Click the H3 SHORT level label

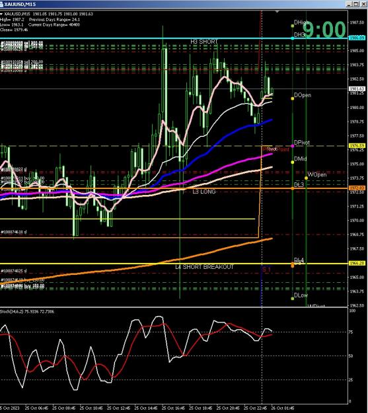point(204,42)
